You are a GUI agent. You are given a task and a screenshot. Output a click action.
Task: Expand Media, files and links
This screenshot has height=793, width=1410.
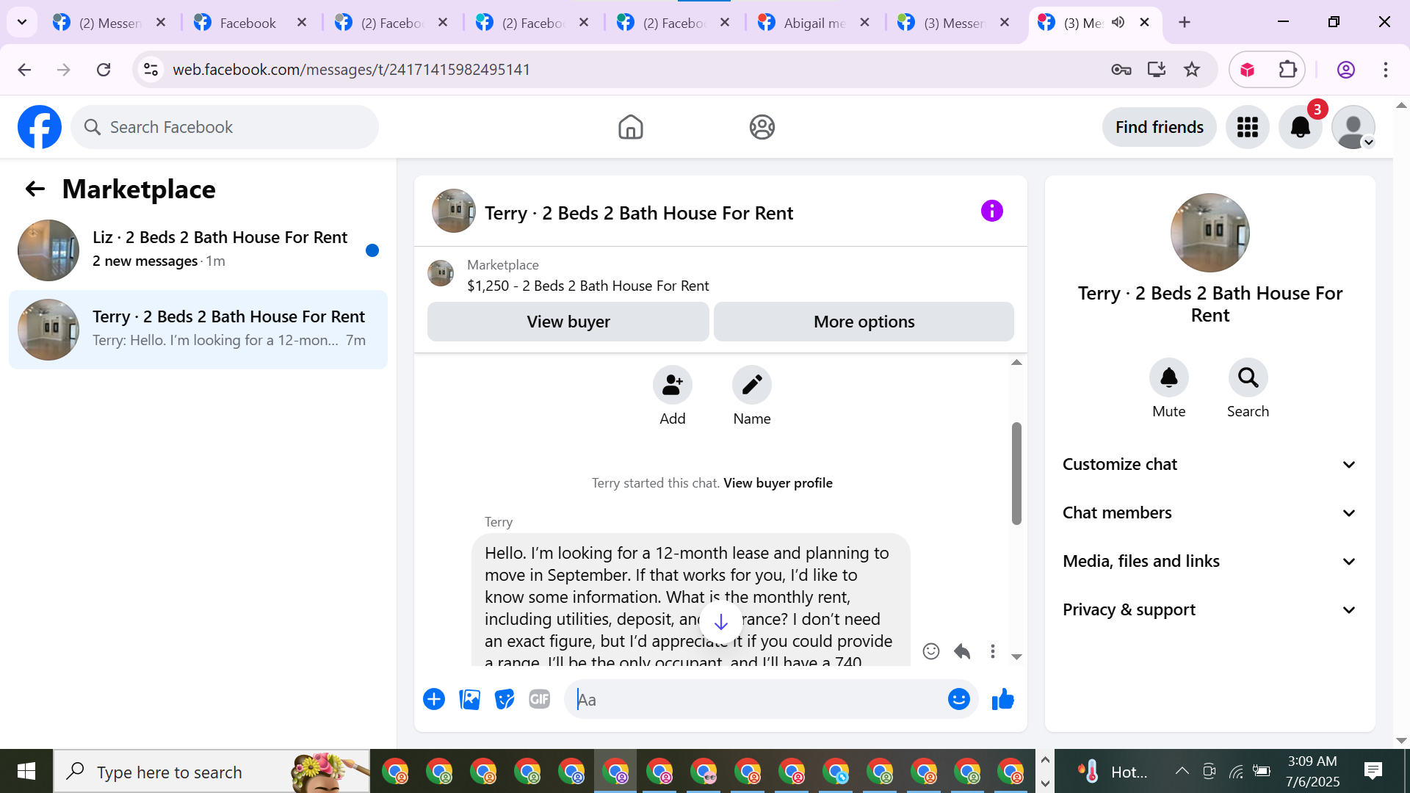click(x=1209, y=562)
